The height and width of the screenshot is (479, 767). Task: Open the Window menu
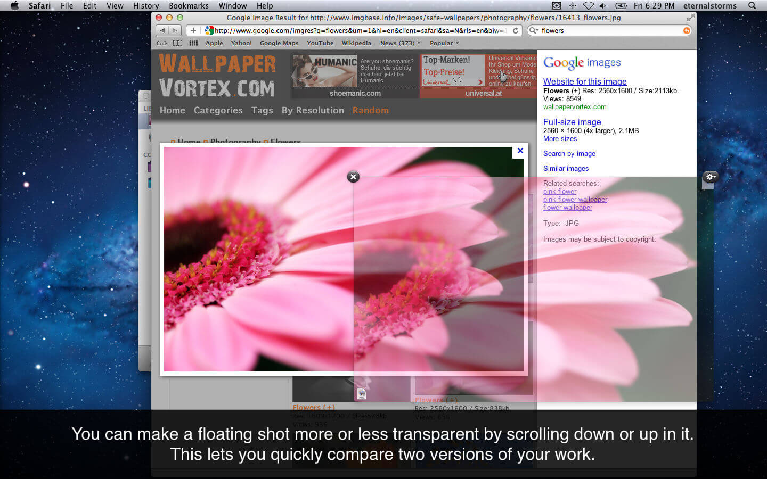[233, 6]
